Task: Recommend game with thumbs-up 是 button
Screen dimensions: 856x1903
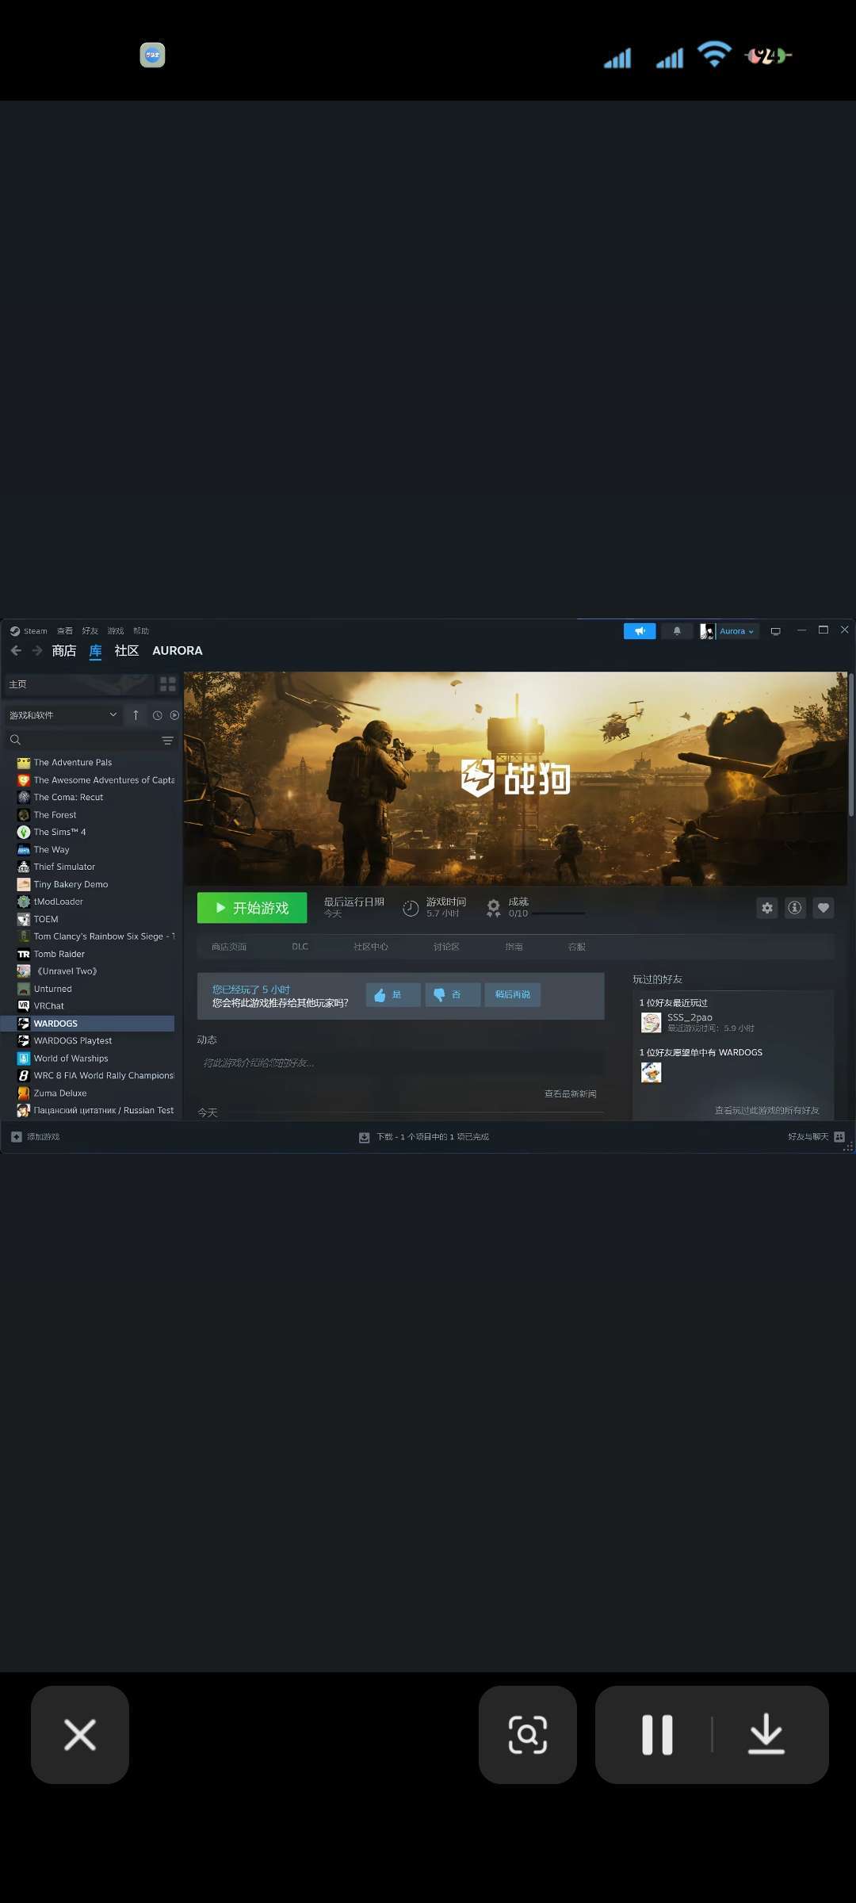Action: 393,995
